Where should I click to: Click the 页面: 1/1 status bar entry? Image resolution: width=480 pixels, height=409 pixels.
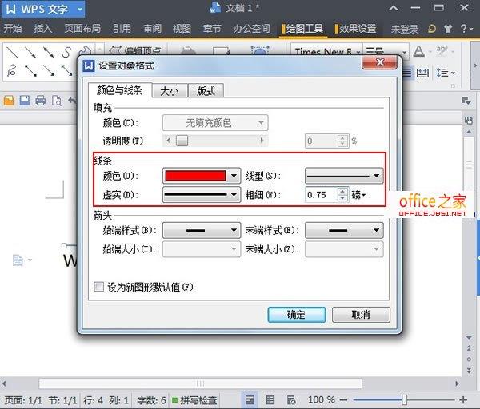click(x=23, y=400)
